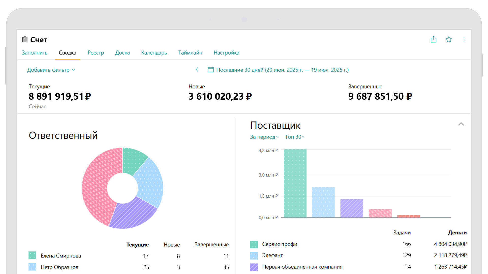The width and height of the screenshot is (488, 274).
Task: Go to previous period with left arrow
Action: tap(197, 70)
